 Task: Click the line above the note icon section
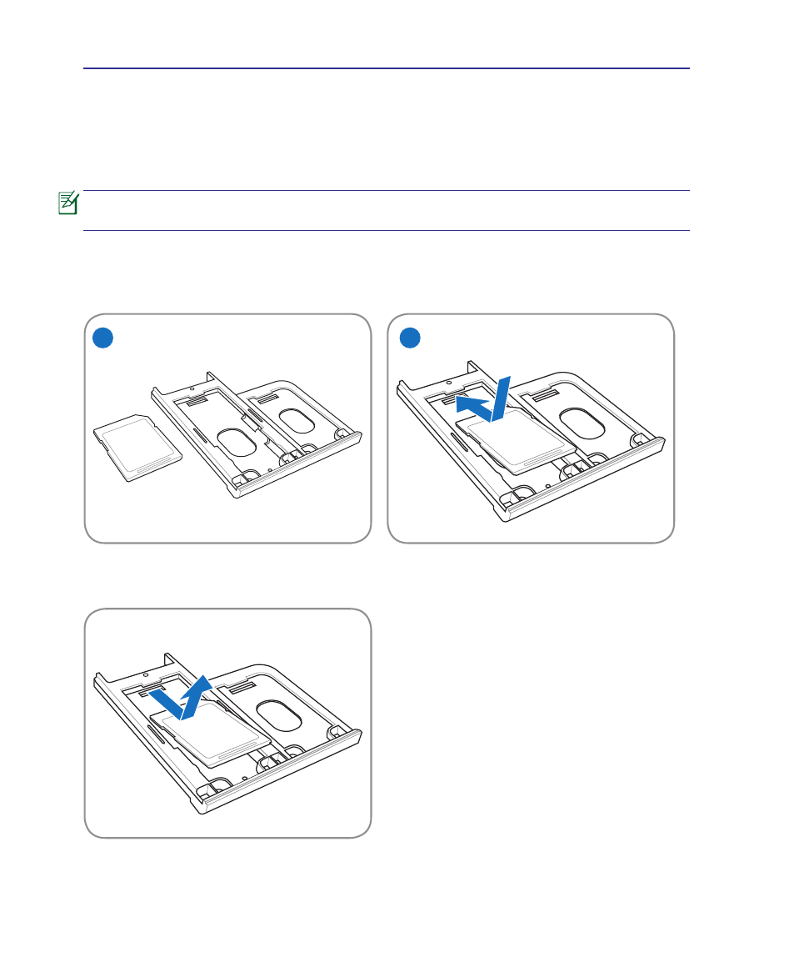point(387,191)
